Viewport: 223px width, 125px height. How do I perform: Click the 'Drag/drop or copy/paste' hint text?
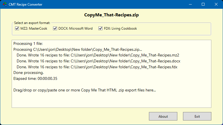[85, 90]
